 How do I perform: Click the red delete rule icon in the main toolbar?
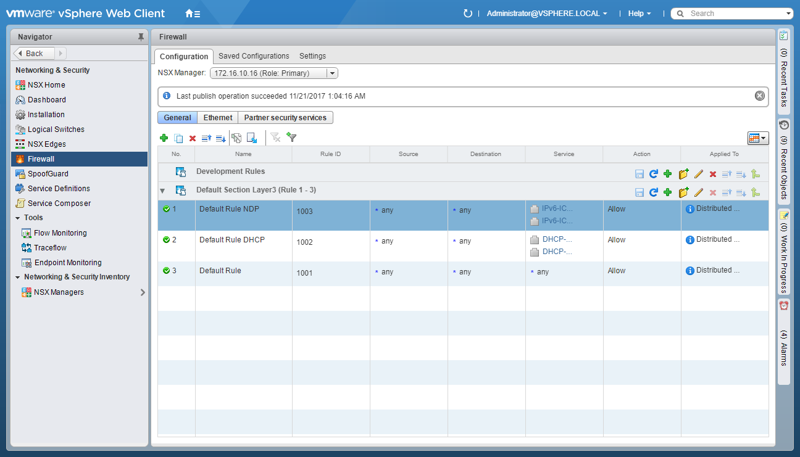(x=193, y=138)
